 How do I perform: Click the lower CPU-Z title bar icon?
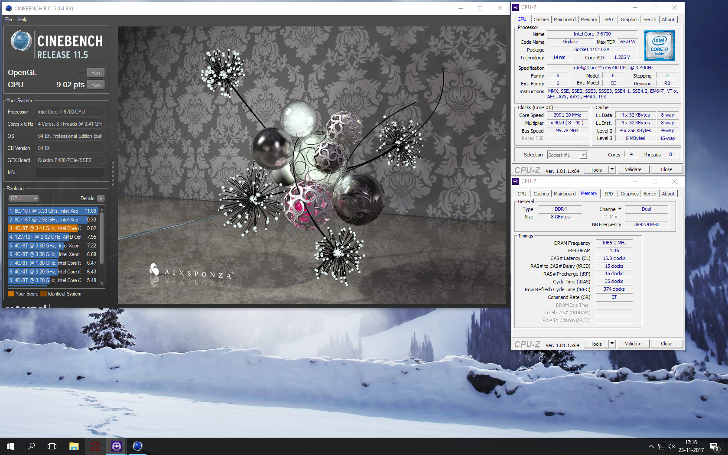point(516,182)
